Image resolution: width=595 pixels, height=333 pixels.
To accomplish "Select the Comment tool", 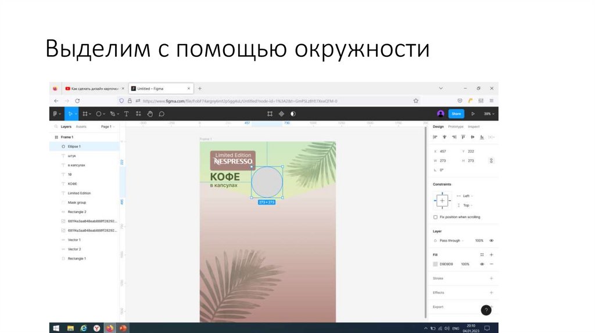I will click(x=162, y=114).
